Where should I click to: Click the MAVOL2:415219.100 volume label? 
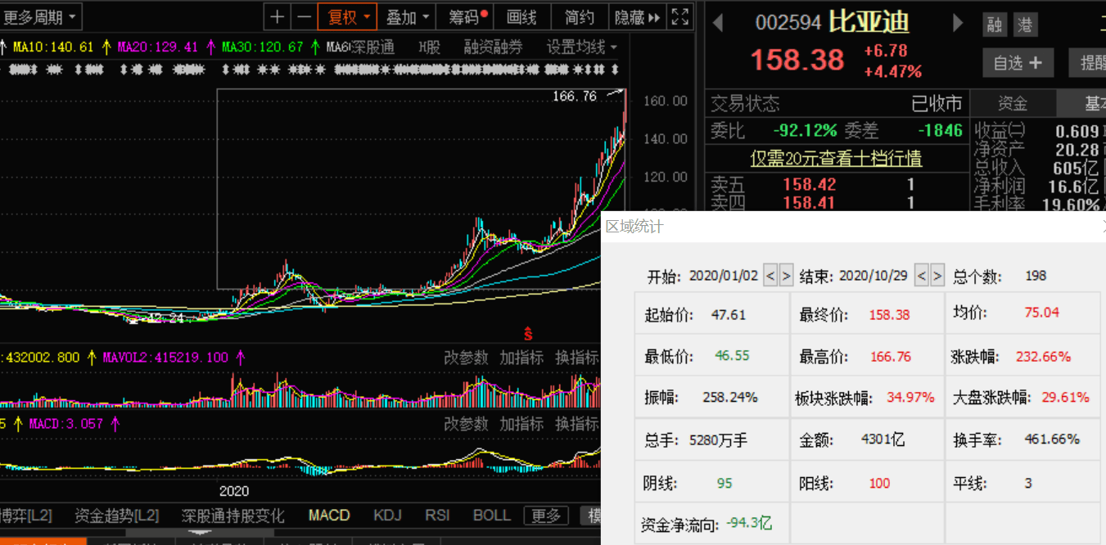pyautogui.click(x=167, y=357)
